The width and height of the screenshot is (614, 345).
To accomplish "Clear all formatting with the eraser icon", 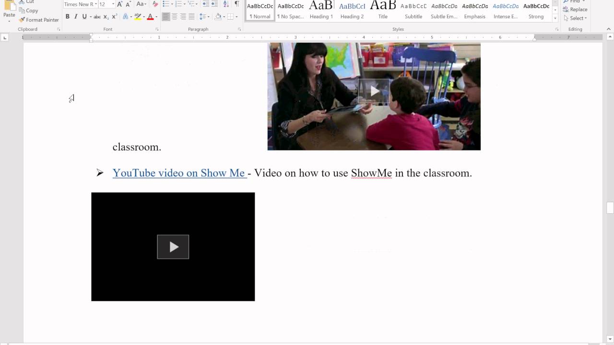I will 155,4.
